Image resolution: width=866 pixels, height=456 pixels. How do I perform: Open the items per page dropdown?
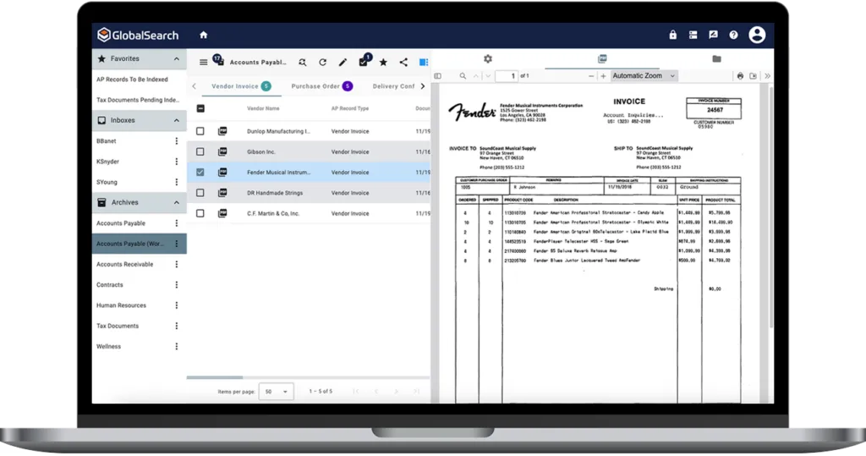point(277,392)
